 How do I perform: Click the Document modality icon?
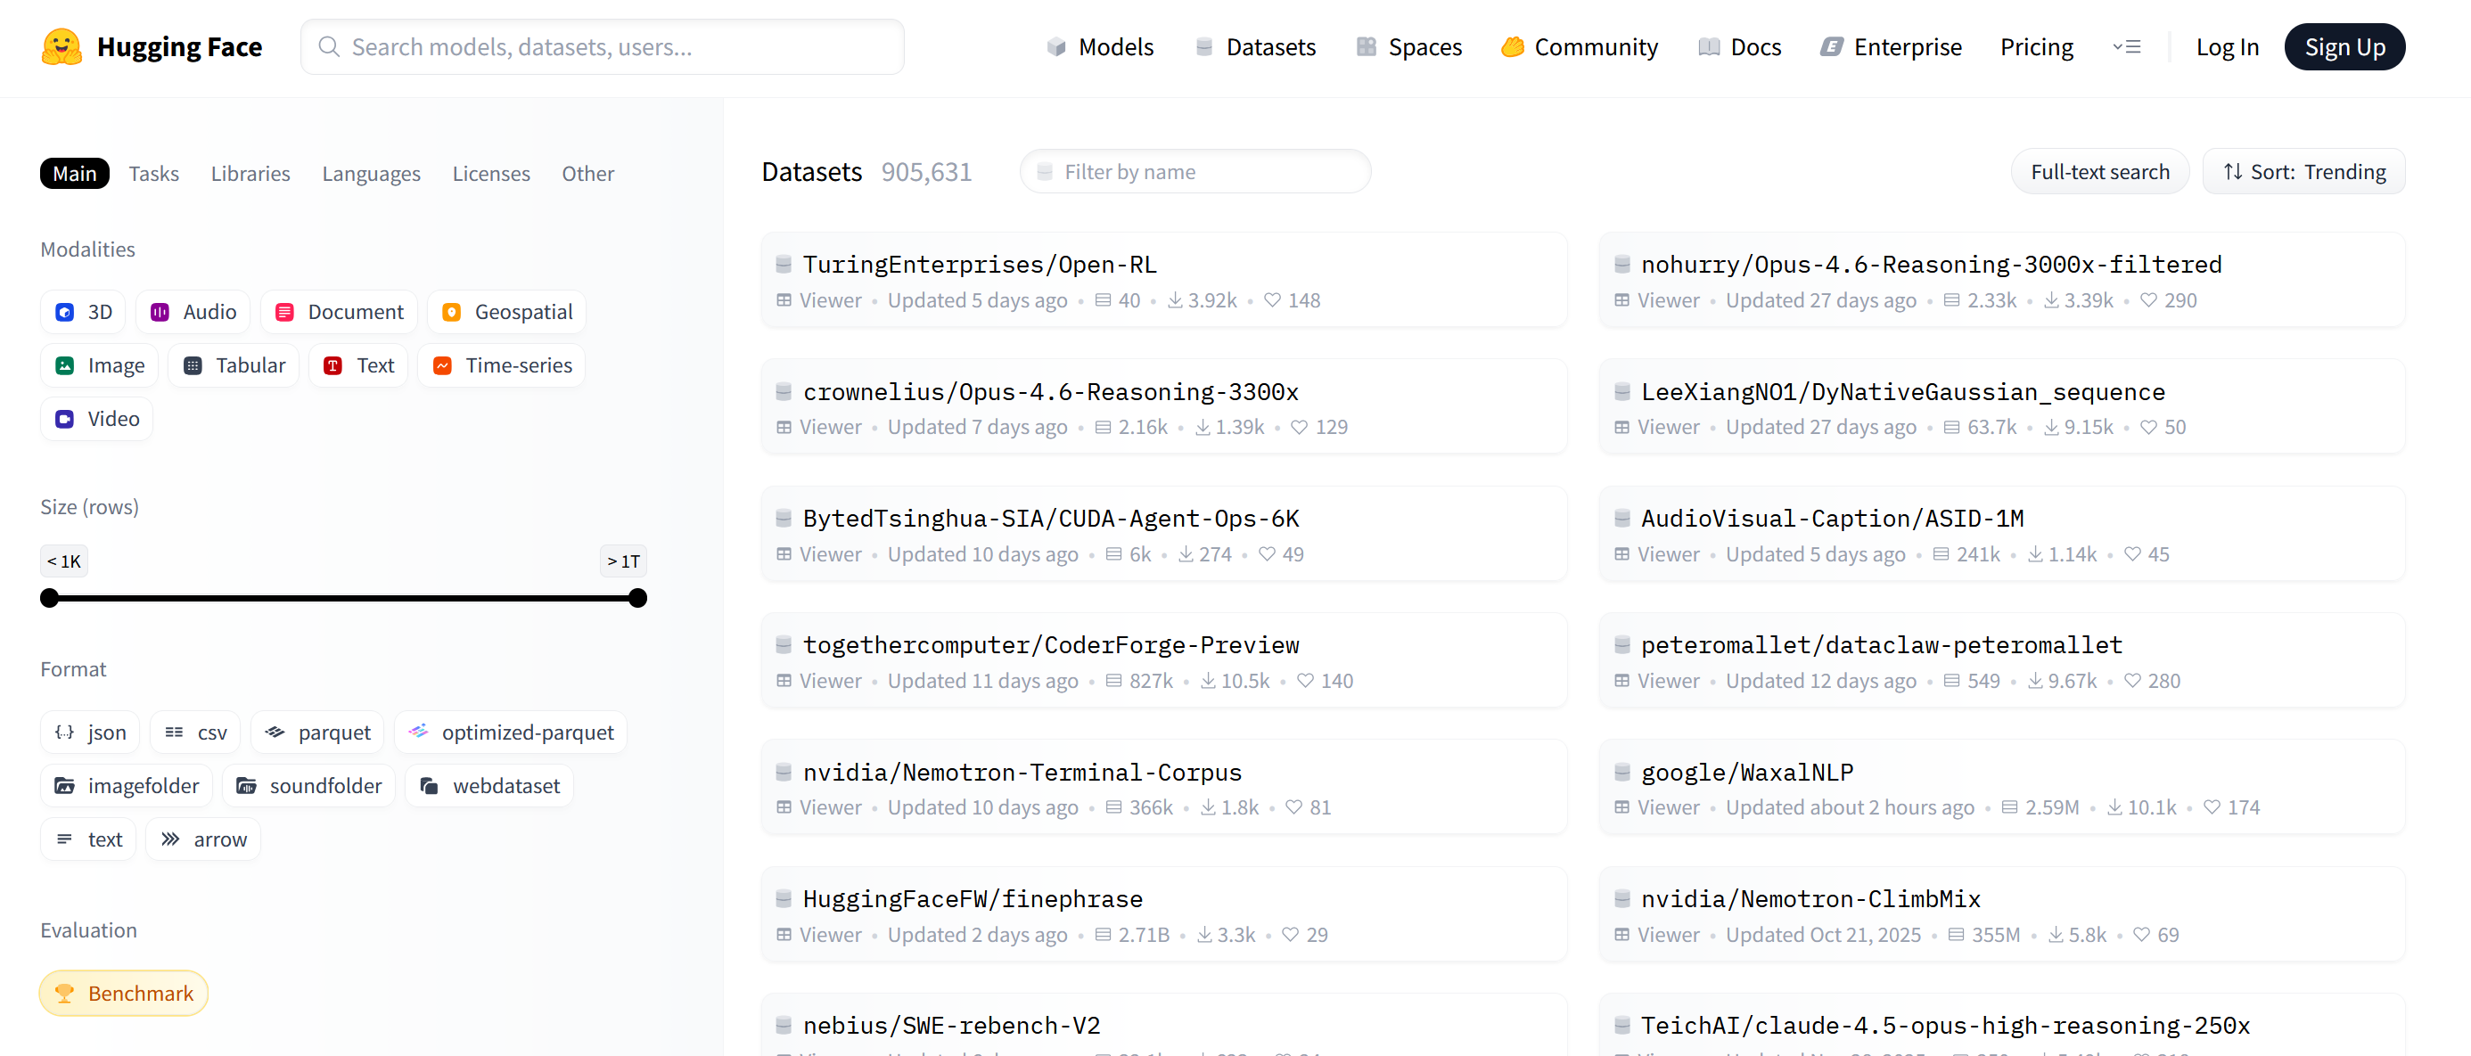pyautogui.click(x=285, y=312)
